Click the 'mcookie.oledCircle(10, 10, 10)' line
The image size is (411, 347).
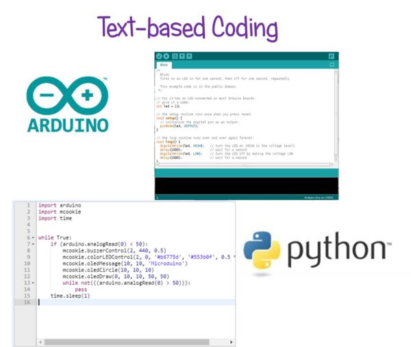click(x=108, y=270)
